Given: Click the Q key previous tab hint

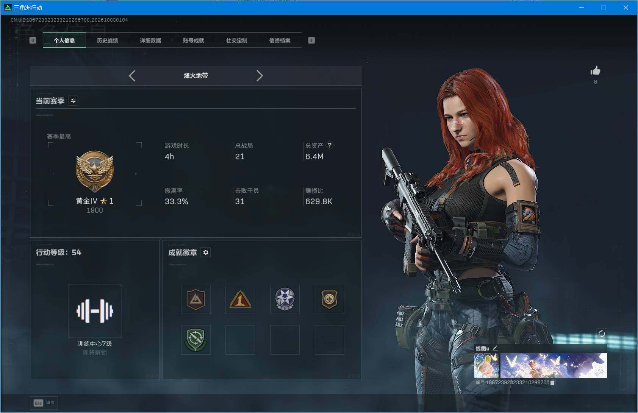Looking at the screenshot, I should pyautogui.click(x=33, y=40).
